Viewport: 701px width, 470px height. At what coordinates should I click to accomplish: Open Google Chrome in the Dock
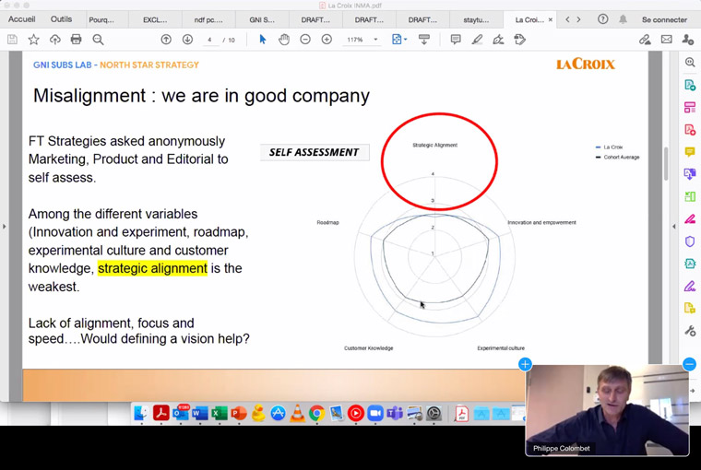pyautogui.click(x=316, y=413)
